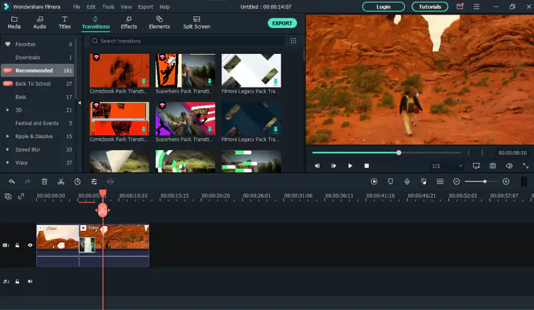Click the undo arrow in timeline toolbar
The width and height of the screenshot is (534, 310).
click(11, 181)
